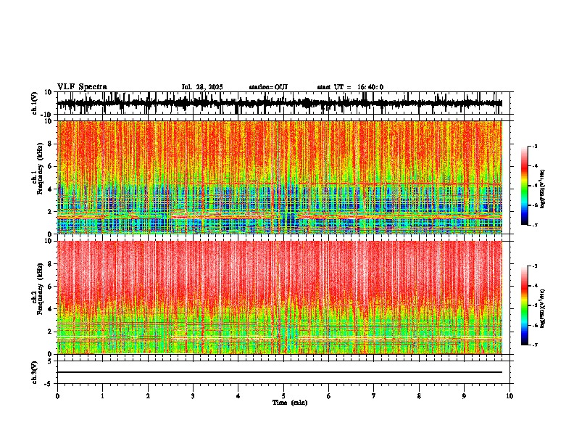This screenshot has height=444, width=574.
Task: Click the '-3' label on ch.1 color bar
Action: (x=535, y=147)
